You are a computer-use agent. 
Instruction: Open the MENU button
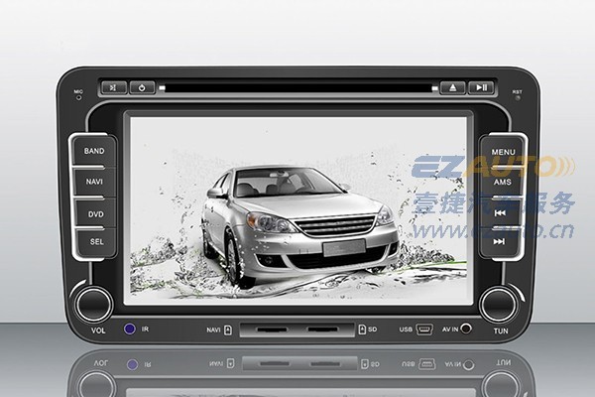pyautogui.click(x=502, y=153)
